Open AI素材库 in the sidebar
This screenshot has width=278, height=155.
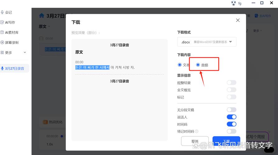coord(12,32)
